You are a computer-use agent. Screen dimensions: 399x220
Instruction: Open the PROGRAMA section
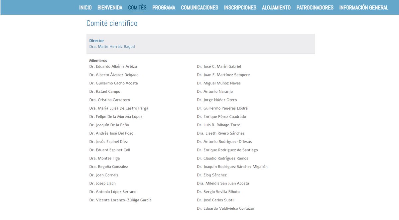click(164, 7)
